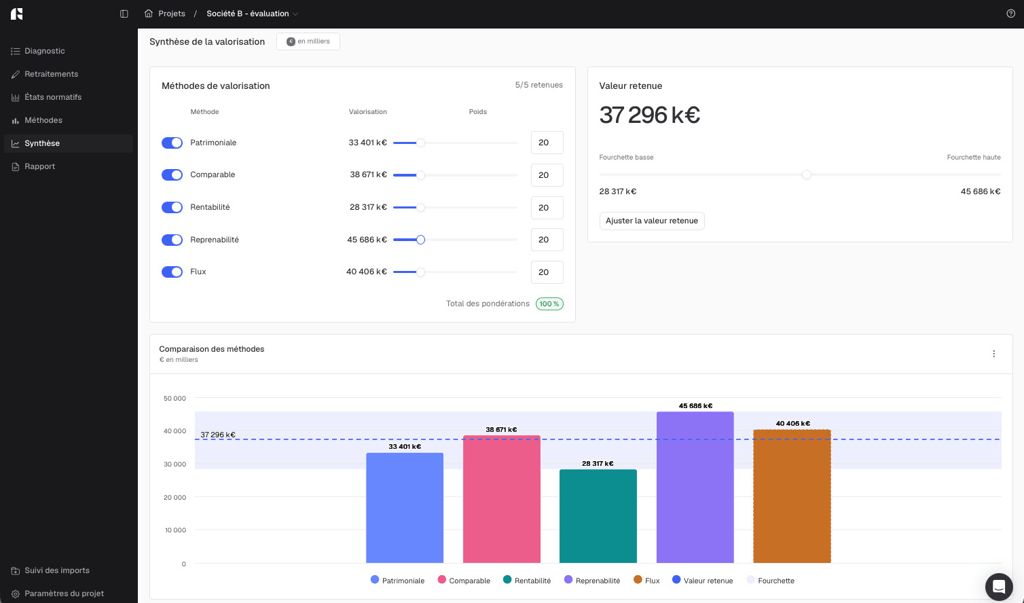Switch off the Flux method
This screenshot has height=603, width=1024.
pos(172,272)
